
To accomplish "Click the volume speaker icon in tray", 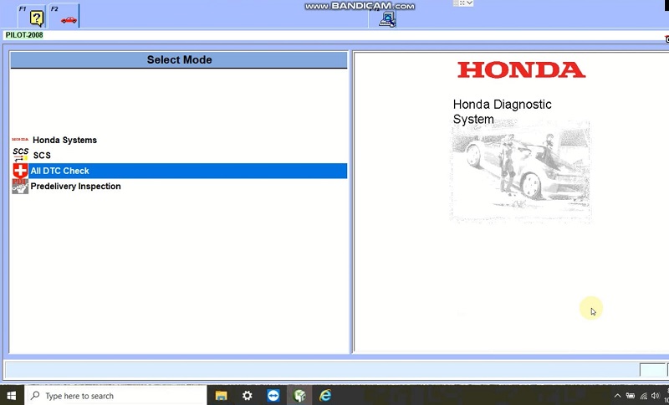I will [x=656, y=396].
